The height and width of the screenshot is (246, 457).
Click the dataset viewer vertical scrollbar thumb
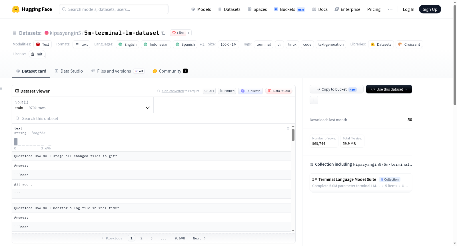tap(293, 135)
